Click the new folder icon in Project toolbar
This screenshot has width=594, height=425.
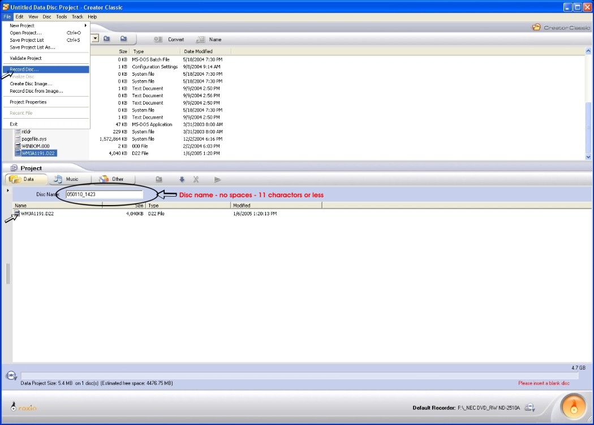159,179
